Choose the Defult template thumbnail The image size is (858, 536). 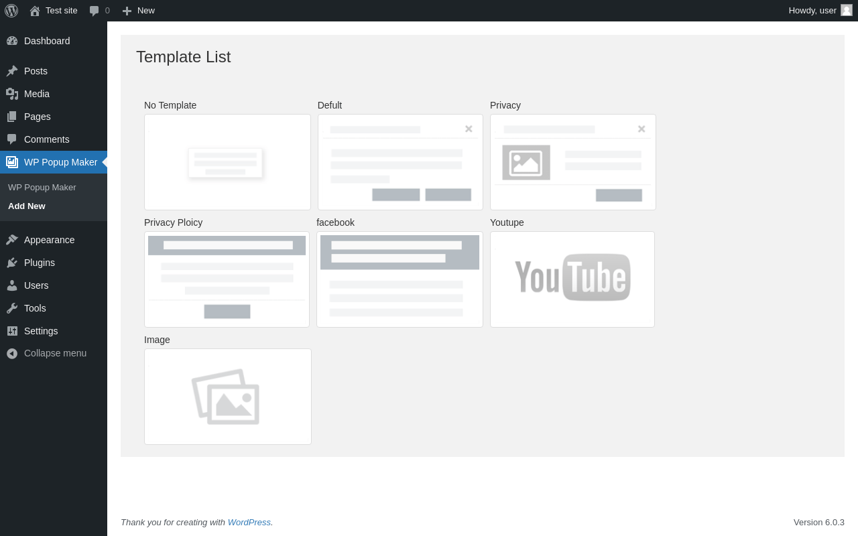pyautogui.click(x=400, y=162)
